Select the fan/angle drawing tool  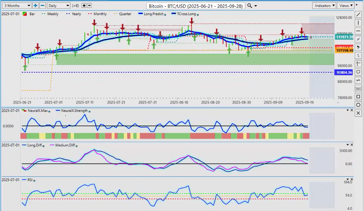coord(358,48)
